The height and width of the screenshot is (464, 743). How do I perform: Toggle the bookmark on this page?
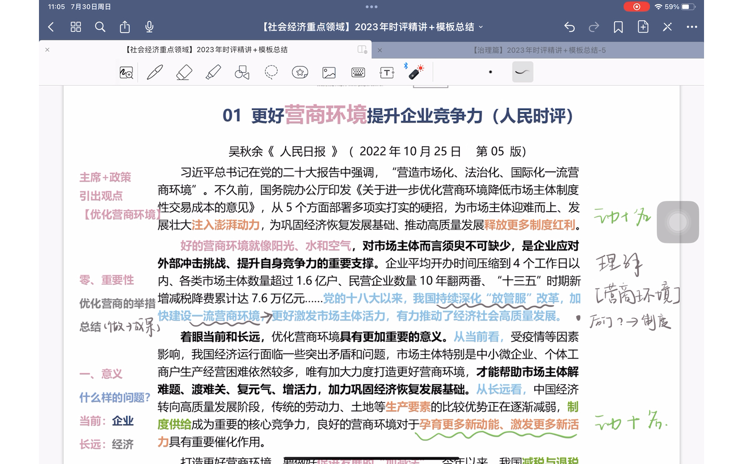pyautogui.click(x=618, y=26)
